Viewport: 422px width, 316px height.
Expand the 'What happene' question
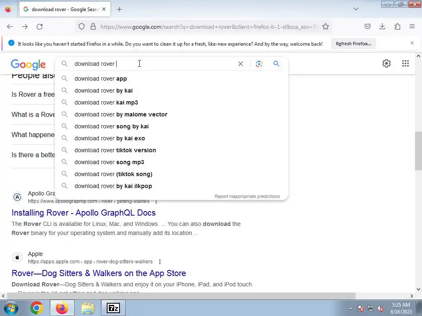click(33, 135)
